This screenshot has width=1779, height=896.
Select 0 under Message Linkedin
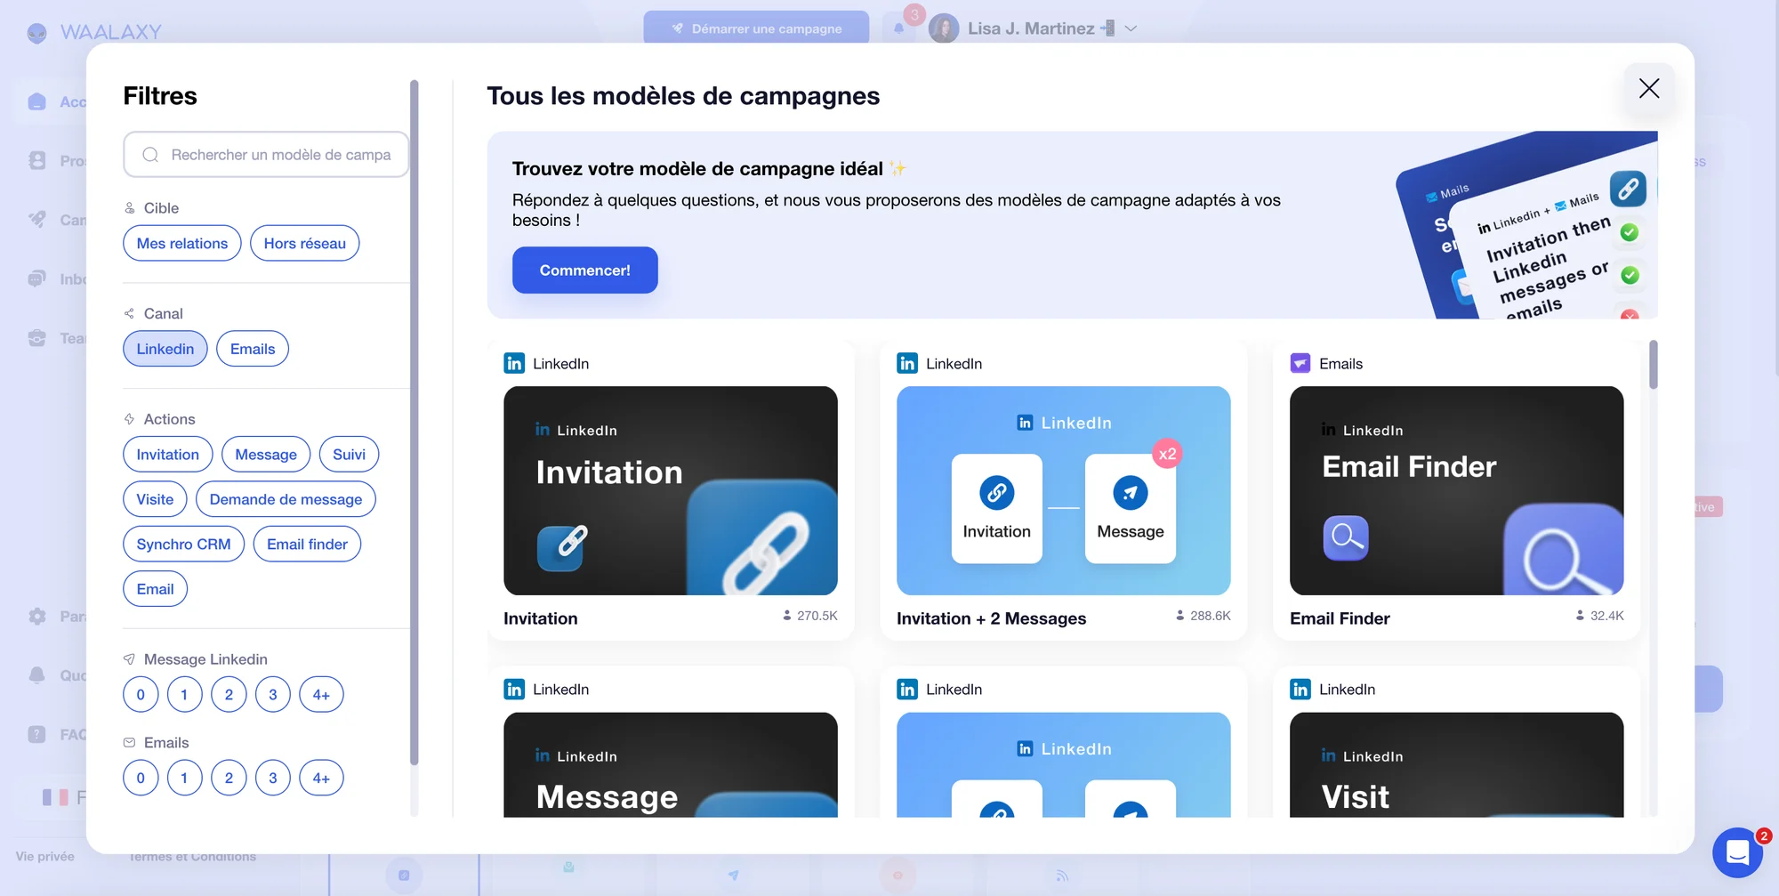point(141,695)
